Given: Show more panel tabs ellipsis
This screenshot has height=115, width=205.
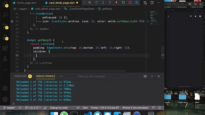Looking at the screenshot, I should pos(61,76).
